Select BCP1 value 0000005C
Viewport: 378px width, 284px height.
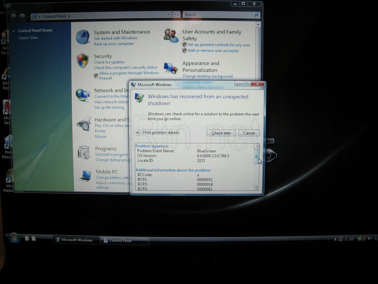click(205, 180)
